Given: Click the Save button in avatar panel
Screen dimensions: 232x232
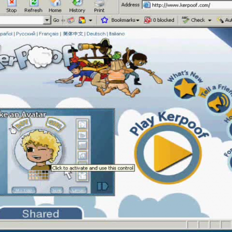Looking at the screenshot, I should point(57,190).
